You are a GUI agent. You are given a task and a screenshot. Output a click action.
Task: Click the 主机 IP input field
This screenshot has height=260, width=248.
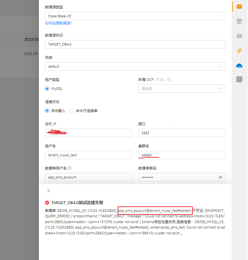click(x=88, y=133)
